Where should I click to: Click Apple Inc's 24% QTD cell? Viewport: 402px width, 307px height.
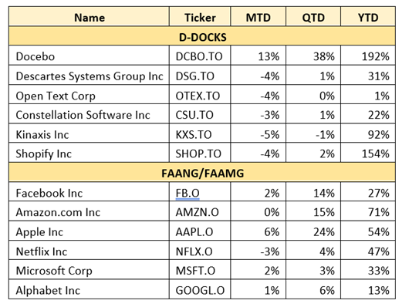(x=313, y=231)
